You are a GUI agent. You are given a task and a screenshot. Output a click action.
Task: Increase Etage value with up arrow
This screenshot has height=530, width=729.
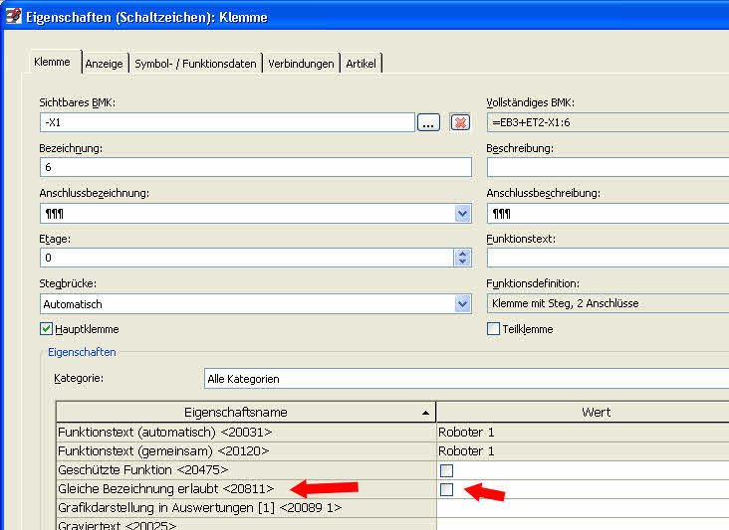462,253
